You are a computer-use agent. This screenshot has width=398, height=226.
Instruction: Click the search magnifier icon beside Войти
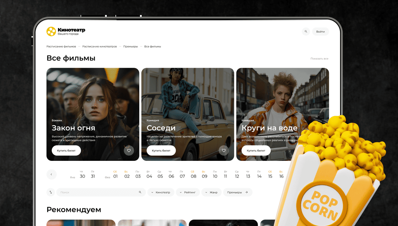(x=305, y=32)
